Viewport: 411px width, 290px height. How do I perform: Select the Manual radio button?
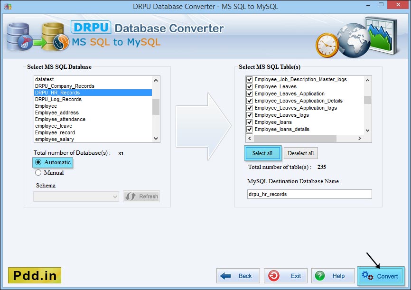(38, 173)
